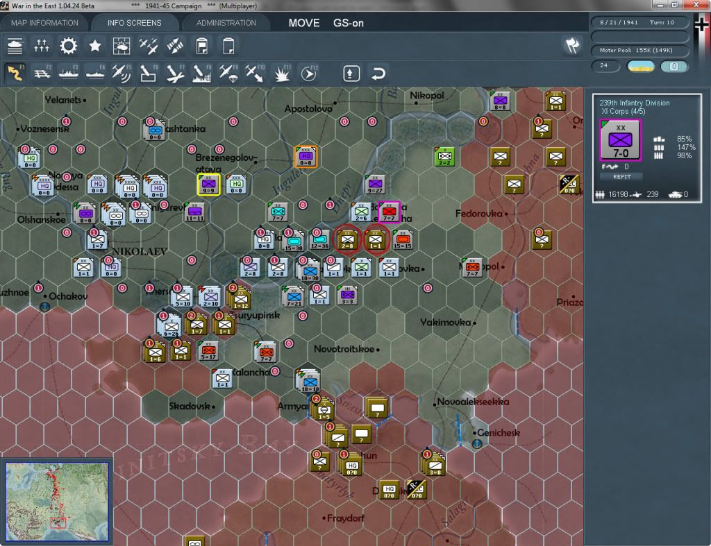Screen dimensions: 711x546
Task: Click the purple 7-0 unit counter in panel
Action: click(620, 140)
